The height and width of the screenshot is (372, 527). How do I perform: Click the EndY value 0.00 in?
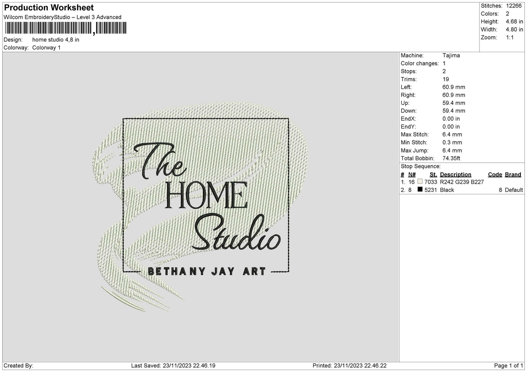point(451,126)
